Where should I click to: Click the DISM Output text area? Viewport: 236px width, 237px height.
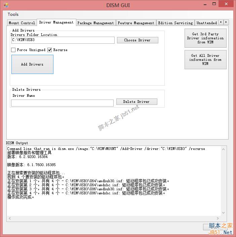pyautogui.click(x=116, y=184)
